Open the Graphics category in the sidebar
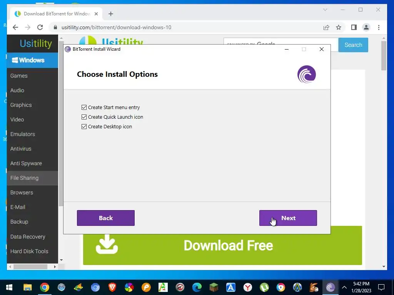Viewport: 394px width, 295px height. point(21,105)
